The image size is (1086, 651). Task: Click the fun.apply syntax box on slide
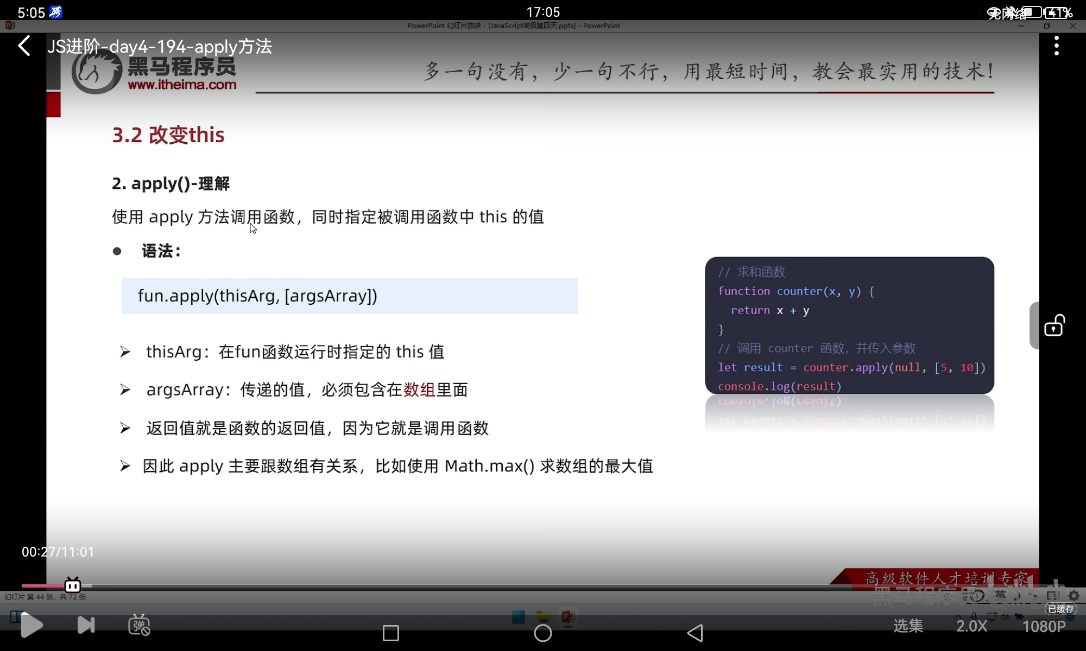coord(350,296)
